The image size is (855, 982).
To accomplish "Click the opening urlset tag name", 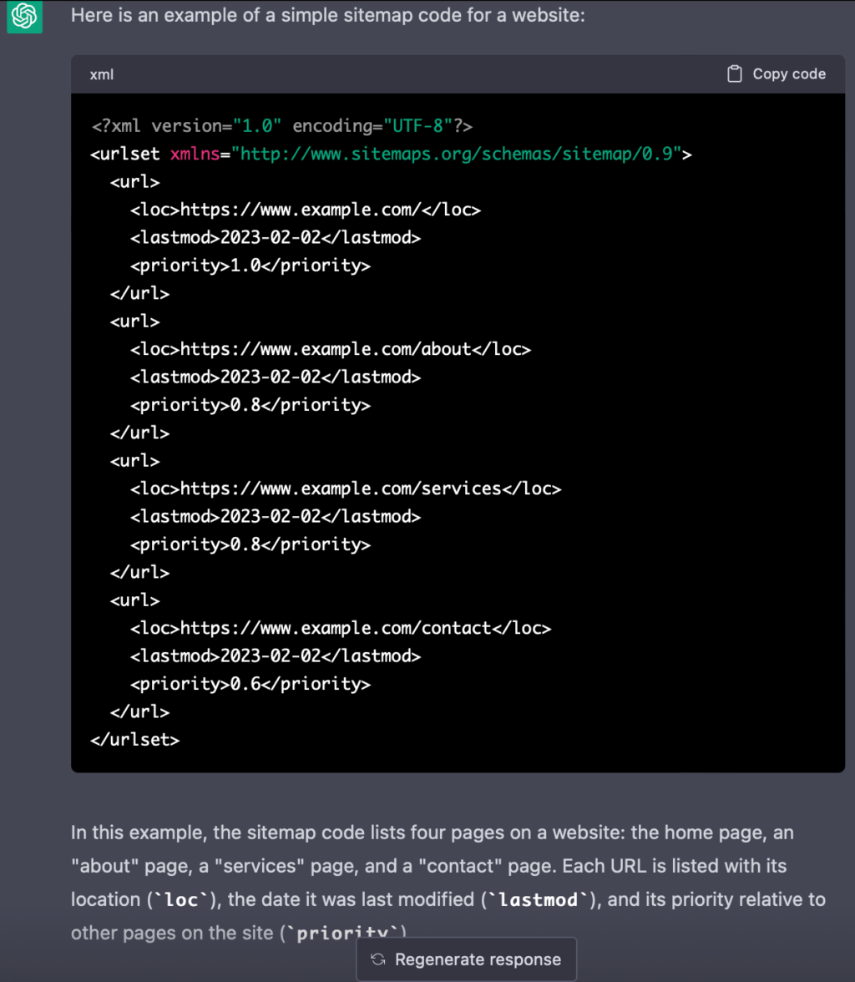I will 130,154.
